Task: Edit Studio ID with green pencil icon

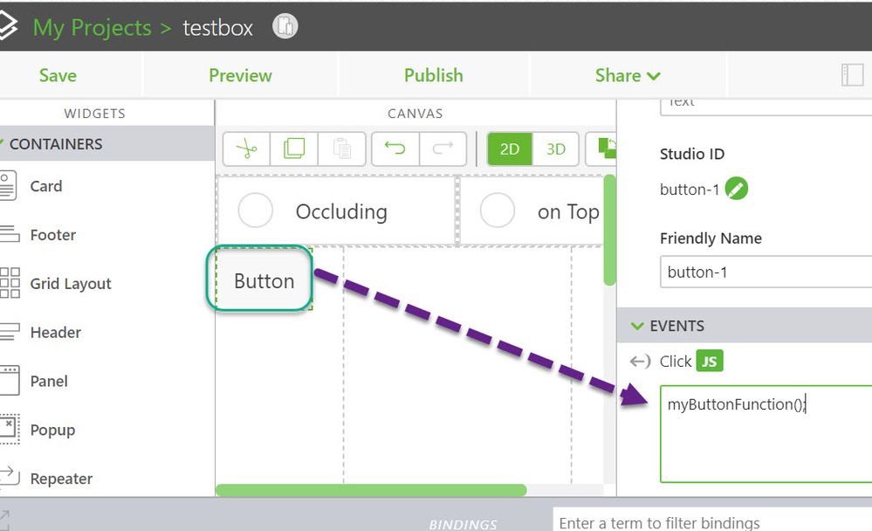Action: (737, 189)
